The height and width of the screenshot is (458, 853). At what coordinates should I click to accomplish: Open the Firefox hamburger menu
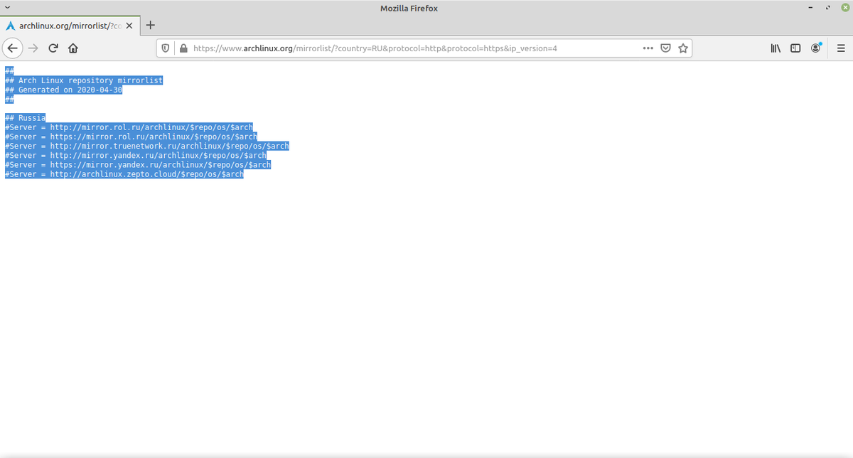pyautogui.click(x=840, y=48)
